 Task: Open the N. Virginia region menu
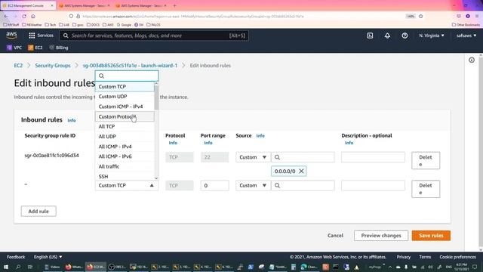[432, 36]
